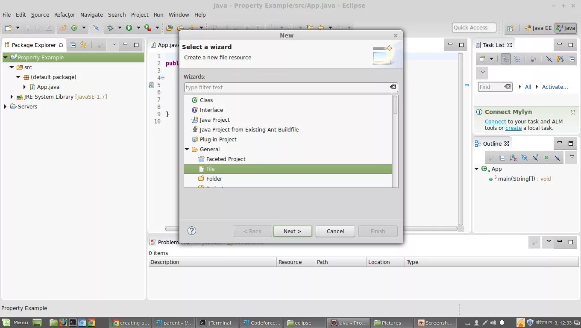
Task: Open dropdown arrow beside New Class icon
Action: tap(84, 28)
